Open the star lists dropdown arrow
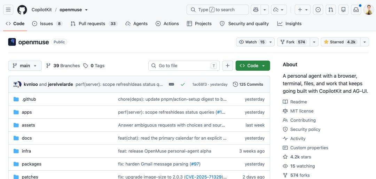Screen dimensions: 376x179 tap(365, 42)
